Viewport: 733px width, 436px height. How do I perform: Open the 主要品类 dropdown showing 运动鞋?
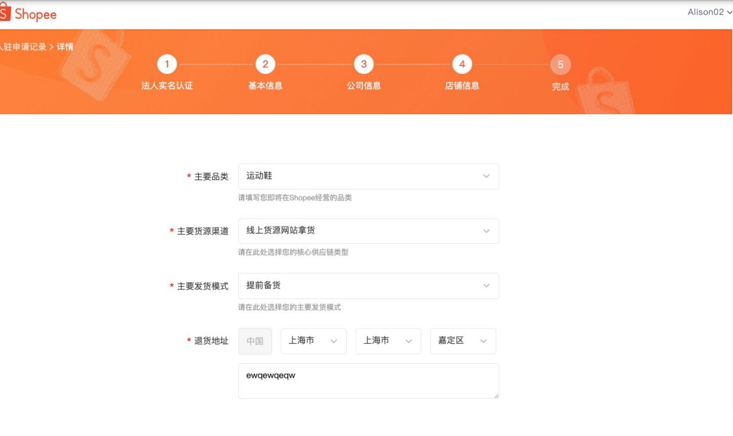point(367,176)
